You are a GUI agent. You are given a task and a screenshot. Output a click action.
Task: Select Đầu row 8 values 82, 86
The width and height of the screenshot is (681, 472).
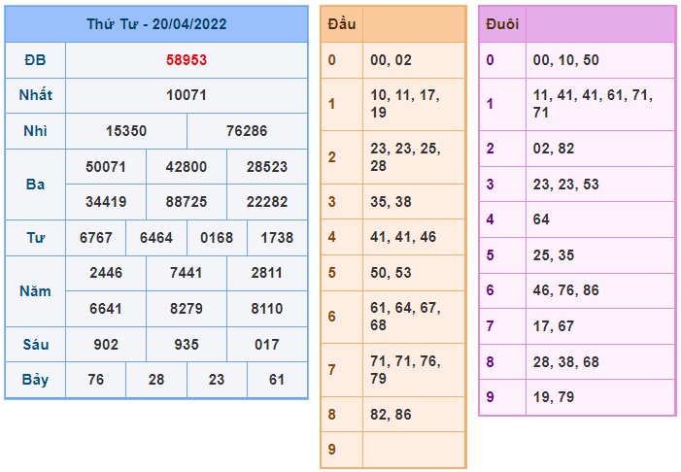(x=391, y=415)
